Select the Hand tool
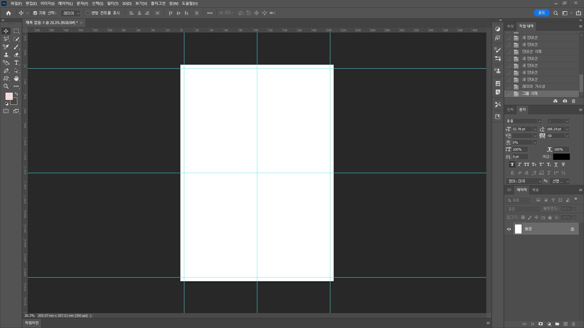The height and width of the screenshot is (328, 584). pyautogui.click(x=16, y=79)
